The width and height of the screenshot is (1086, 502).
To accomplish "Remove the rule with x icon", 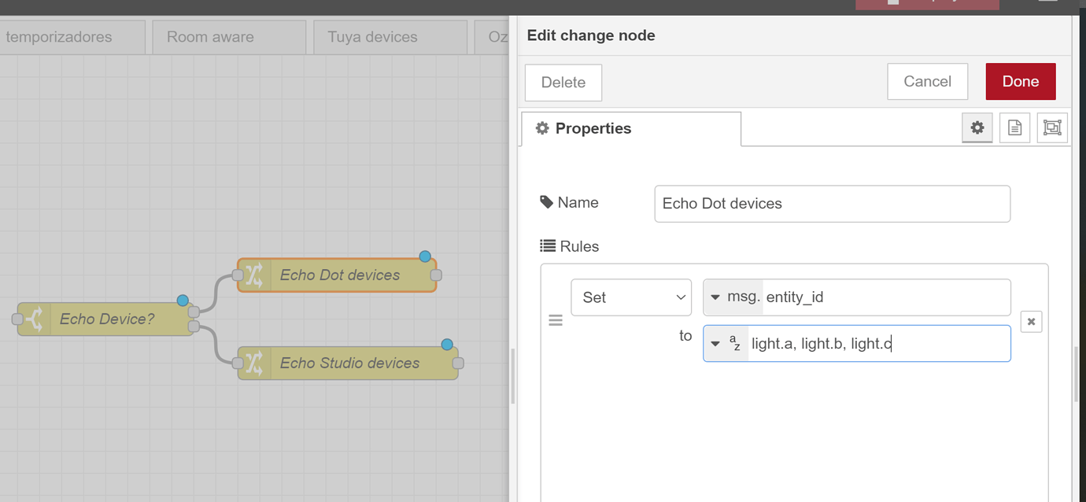I will tap(1031, 321).
